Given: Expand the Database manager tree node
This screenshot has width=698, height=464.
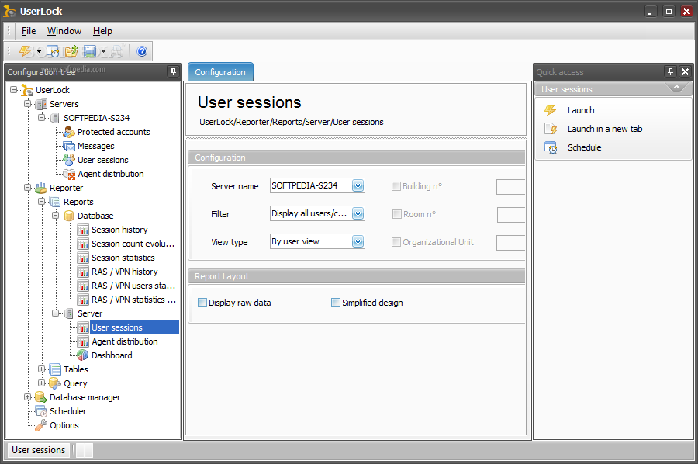Looking at the screenshot, I should [x=28, y=396].
